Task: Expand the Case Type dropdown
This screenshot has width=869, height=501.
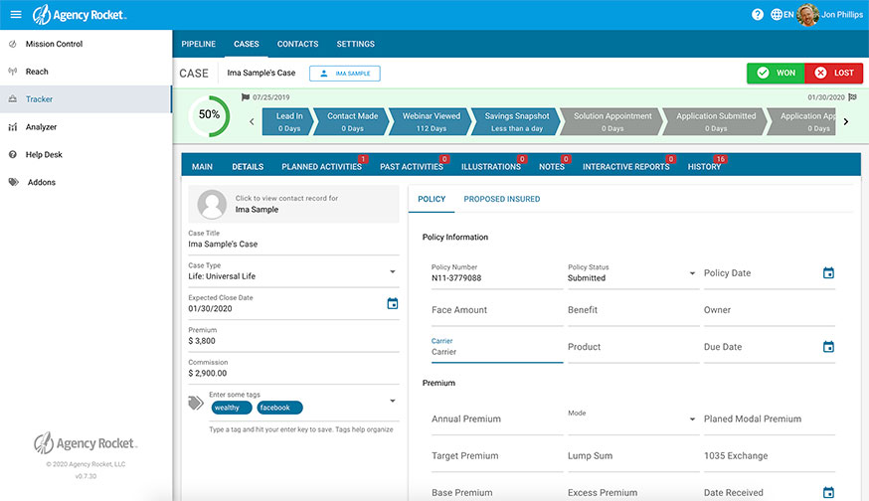Action: coord(392,271)
